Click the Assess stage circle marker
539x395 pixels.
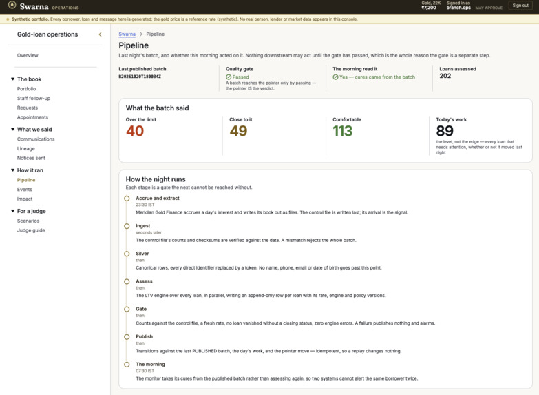(x=127, y=282)
